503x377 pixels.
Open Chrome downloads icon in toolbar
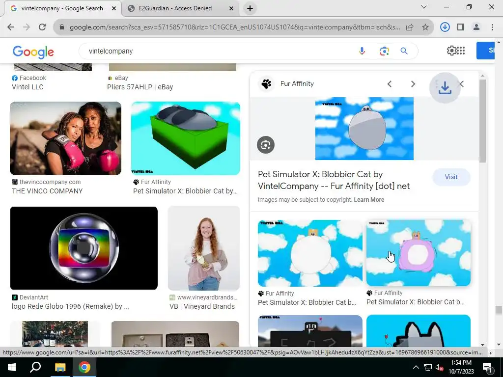[445, 27]
